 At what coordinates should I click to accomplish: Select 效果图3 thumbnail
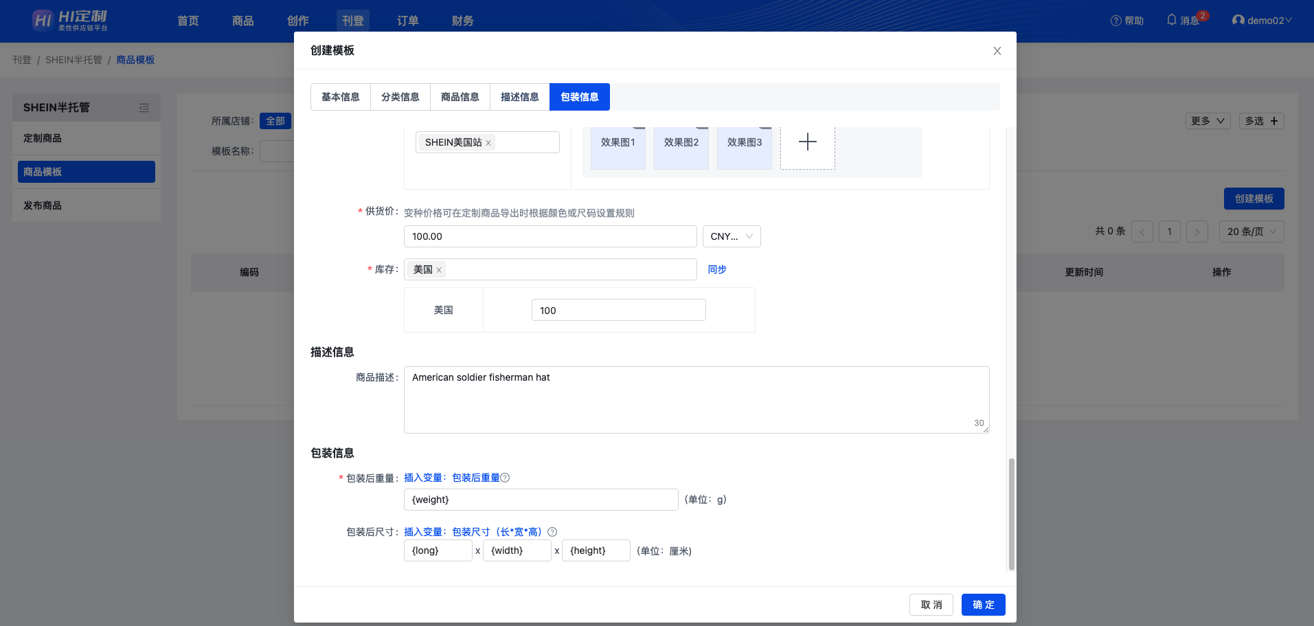coord(745,148)
